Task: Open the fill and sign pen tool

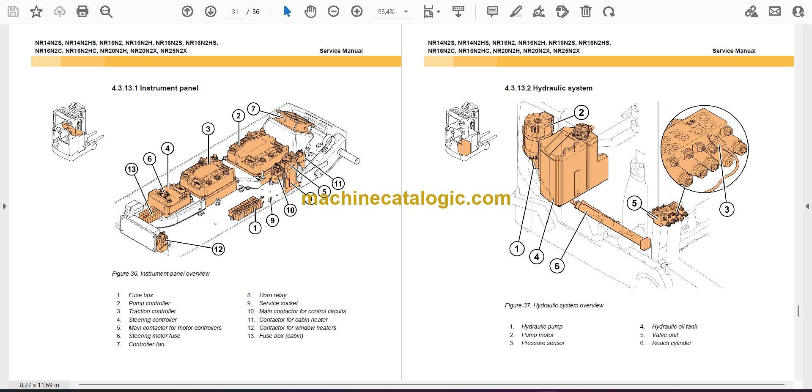Action: coord(539,11)
